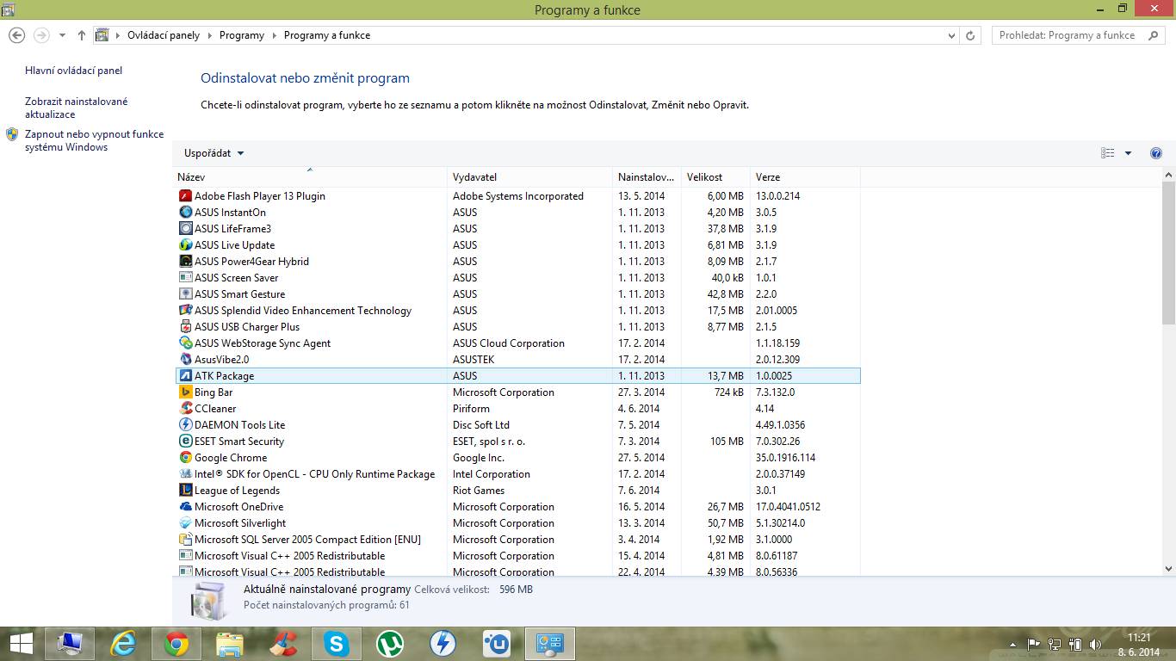Click the Microsoft OneDrive cloud icon
Image resolution: width=1176 pixels, height=661 pixels.
(x=185, y=507)
